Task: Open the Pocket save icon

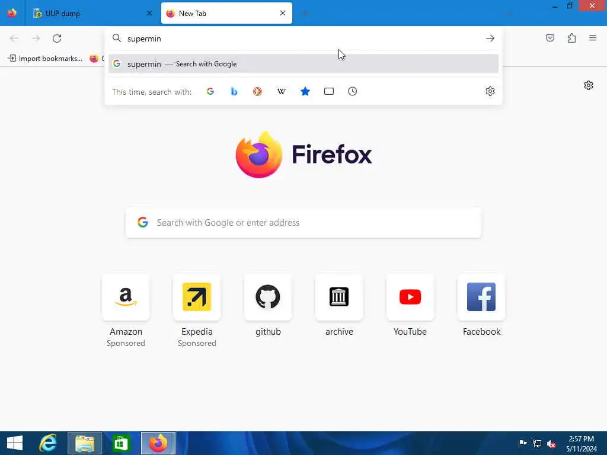Action: tap(550, 38)
